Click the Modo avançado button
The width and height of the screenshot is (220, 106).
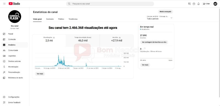point(166,12)
